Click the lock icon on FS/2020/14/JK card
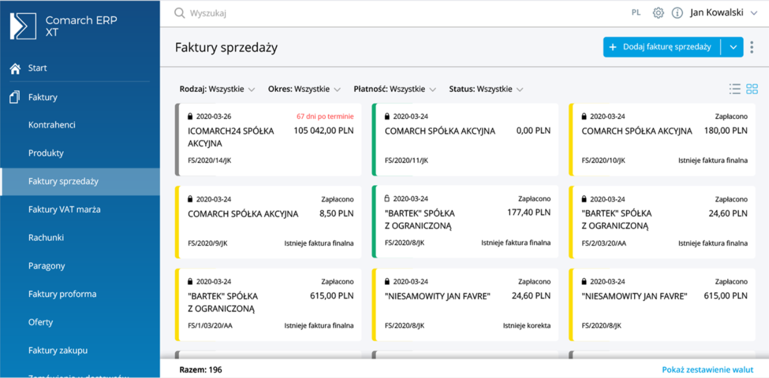Screen dimensions: 769x378 pyautogui.click(x=190, y=116)
